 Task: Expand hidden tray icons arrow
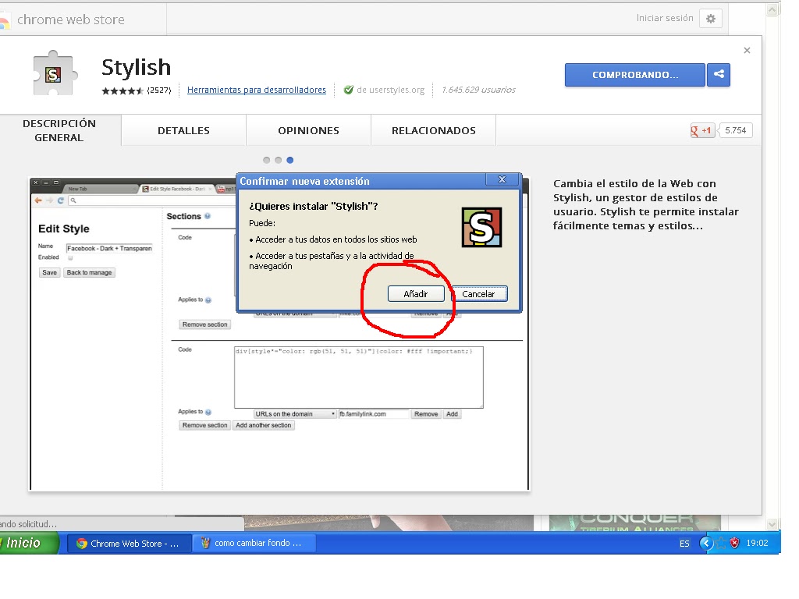point(706,543)
